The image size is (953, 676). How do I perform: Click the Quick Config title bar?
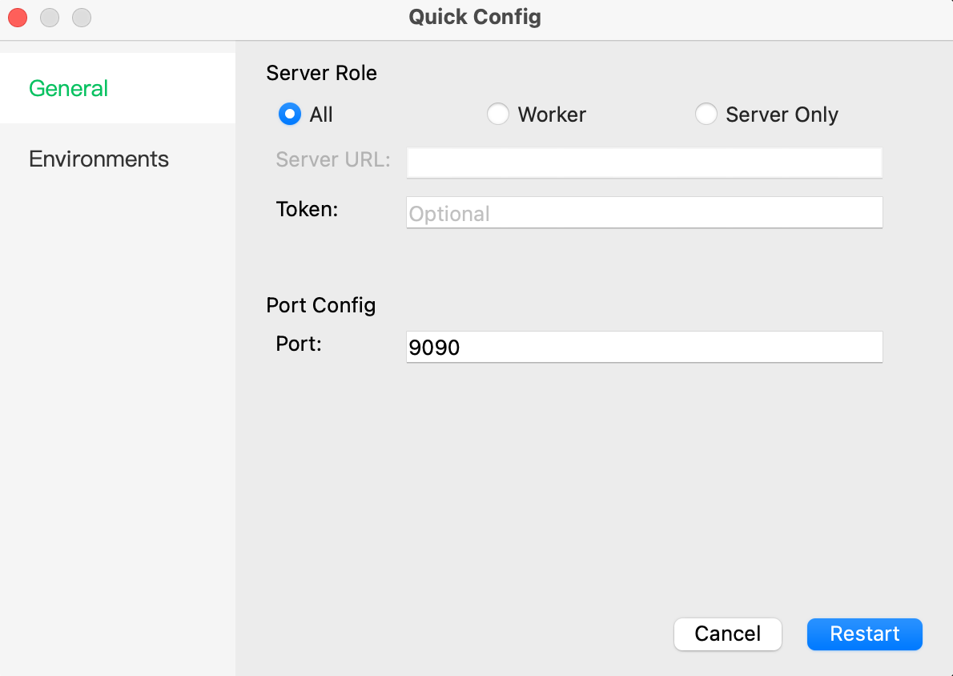point(475,17)
